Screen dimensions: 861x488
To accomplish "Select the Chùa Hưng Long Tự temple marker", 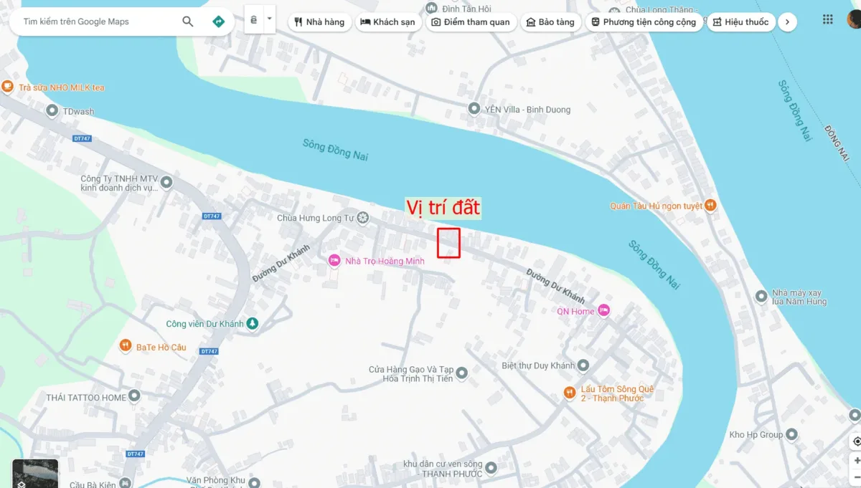I will (363, 217).
